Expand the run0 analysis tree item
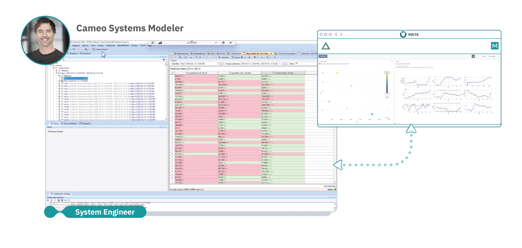This screenshot has height=248, width=522. click(59, 84)
